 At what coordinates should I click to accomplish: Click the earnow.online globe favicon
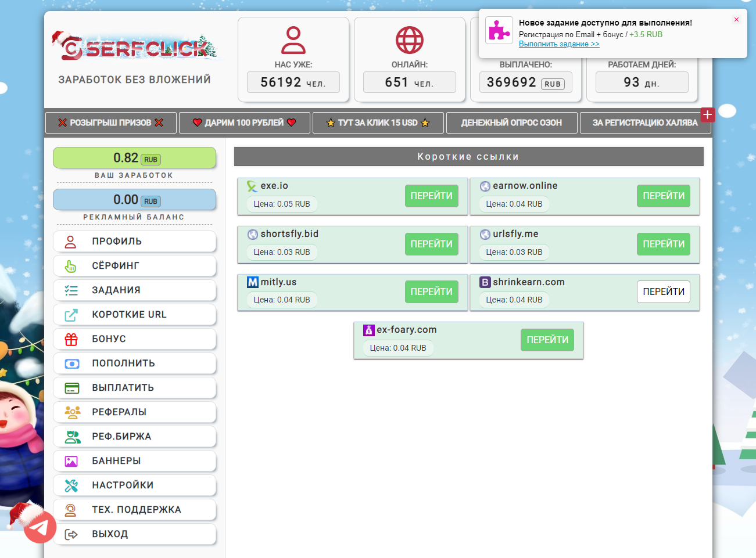[x=485, y=186]
